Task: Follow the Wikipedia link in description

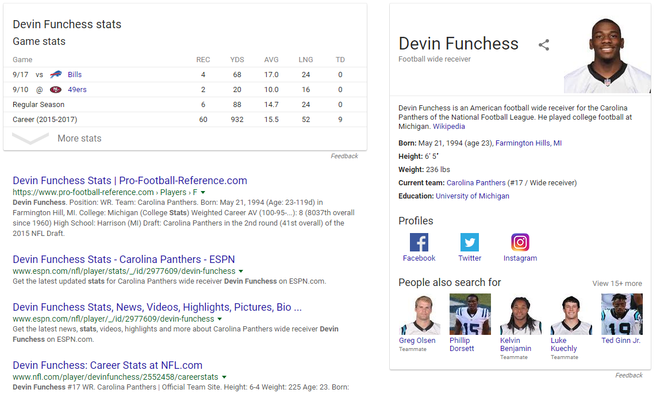Action: click(448, 127)
